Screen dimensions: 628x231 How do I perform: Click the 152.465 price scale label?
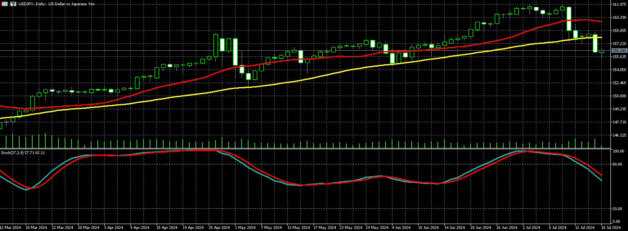click(619, 83)
